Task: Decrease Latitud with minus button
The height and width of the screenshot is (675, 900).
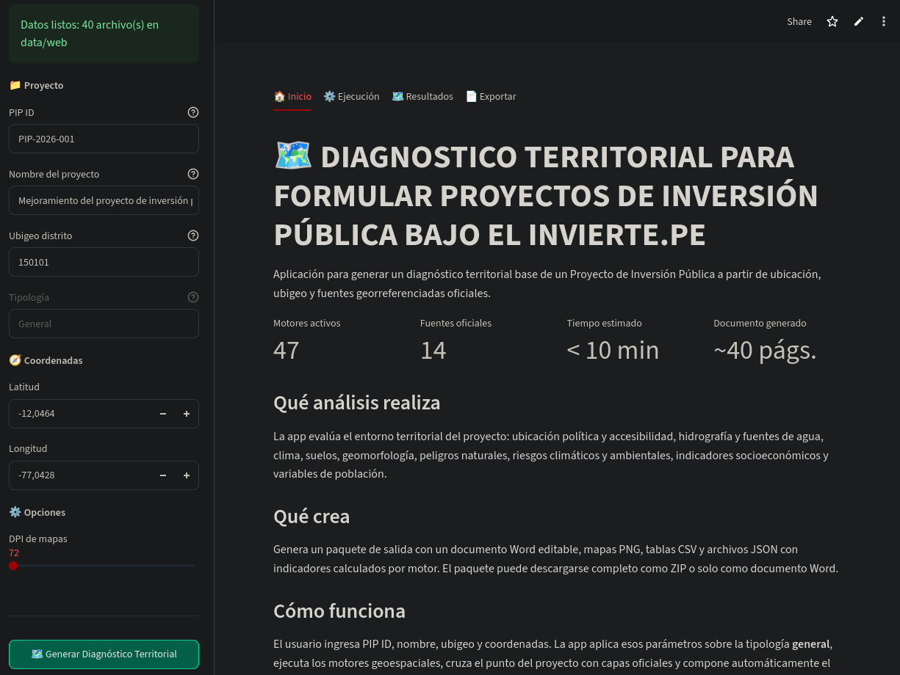Action: click(x=163, y=414)
